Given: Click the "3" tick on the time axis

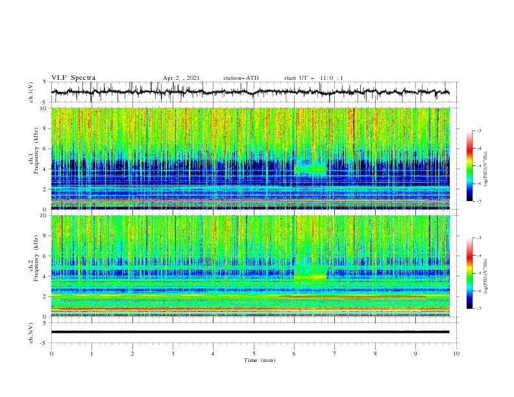Looking at the screenshot, I should click(173, 354).
